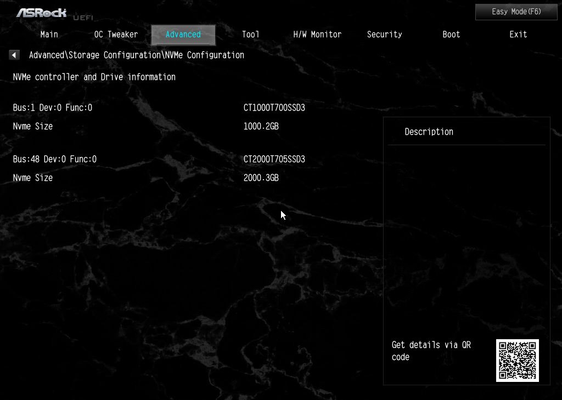Open the Tool tab
Viewport: 562px width, 400px height.
click(x=250, y=35)
